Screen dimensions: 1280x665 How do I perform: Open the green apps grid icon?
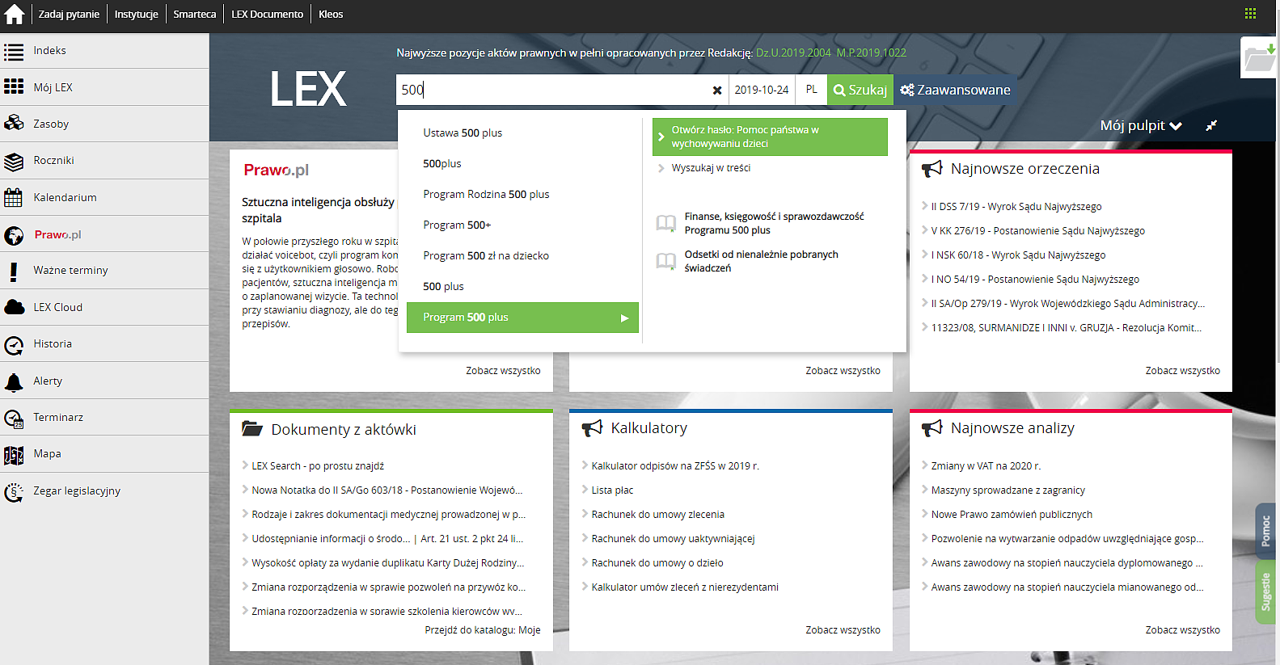1250,14
